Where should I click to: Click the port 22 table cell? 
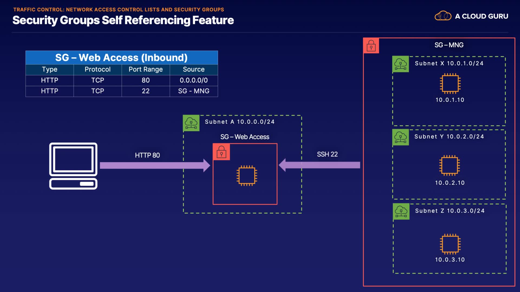(x=145, y=91)
